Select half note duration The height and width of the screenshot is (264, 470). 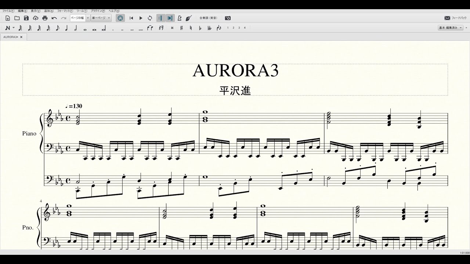76,28
